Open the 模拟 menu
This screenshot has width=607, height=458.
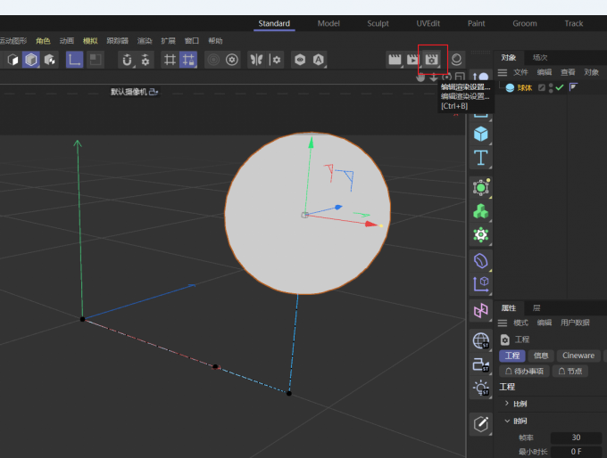90,41
